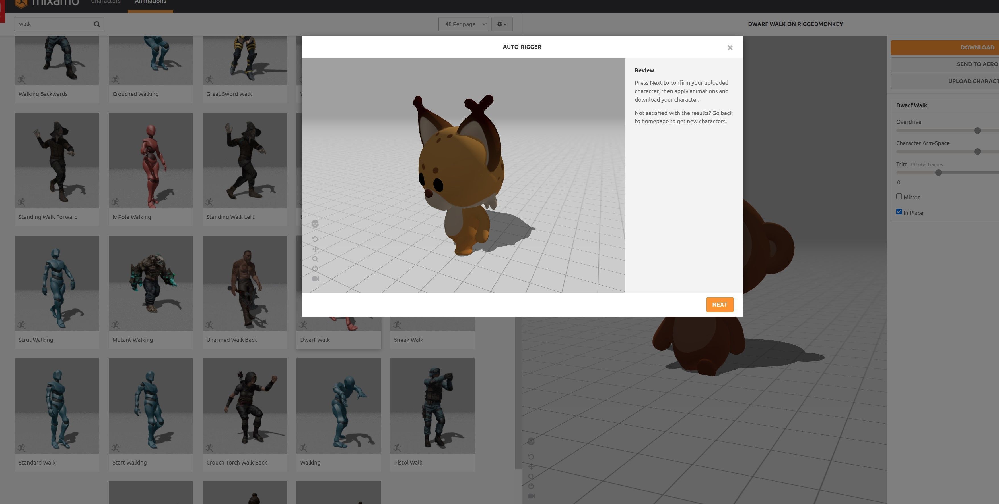999x504 pixels.
Task: Click the reset power icon in main preview
Action: point(531,486)
